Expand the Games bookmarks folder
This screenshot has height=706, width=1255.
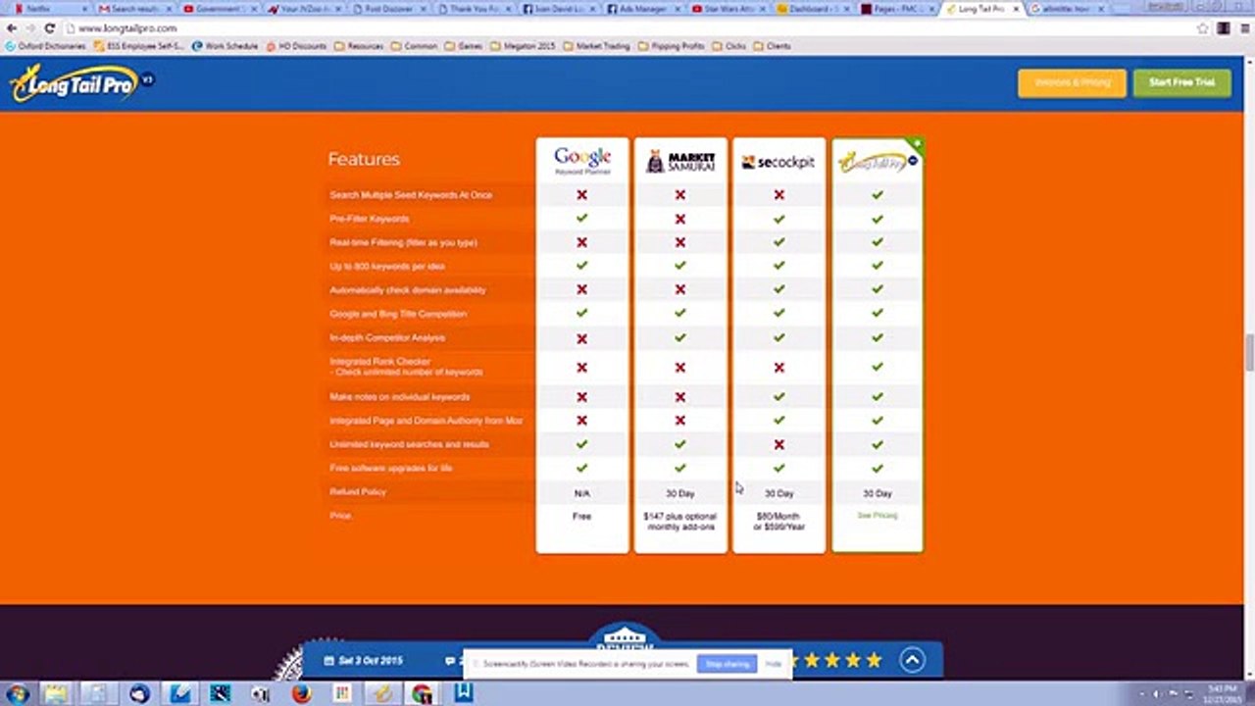pos(464,46)
